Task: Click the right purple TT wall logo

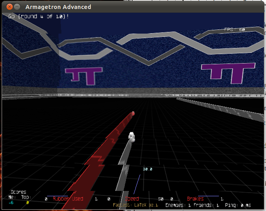Action: pyautogui.click(x=228, y=73)
